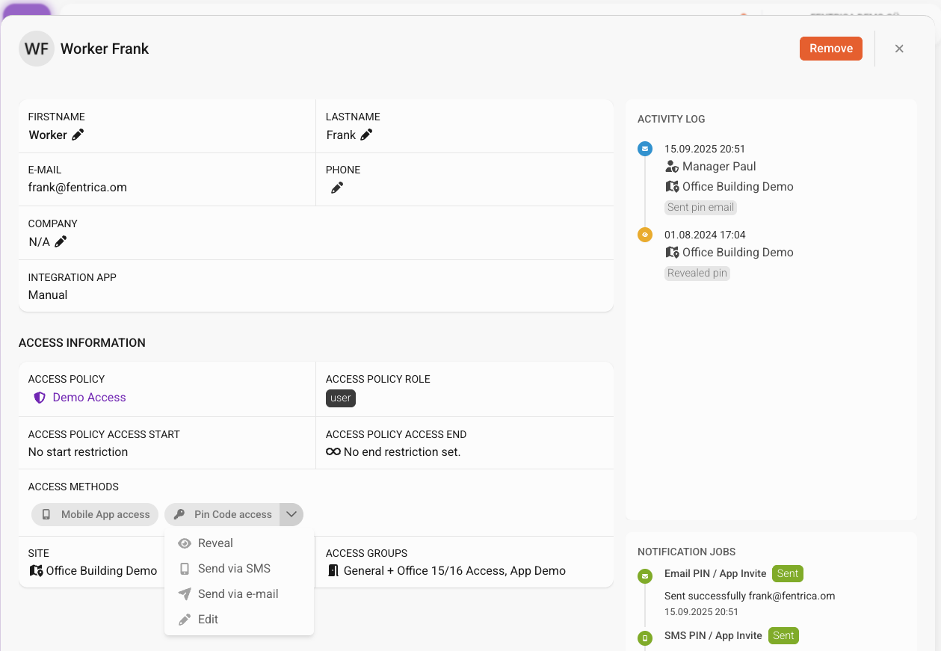Click the Pin Code access chip

[223, 514]
